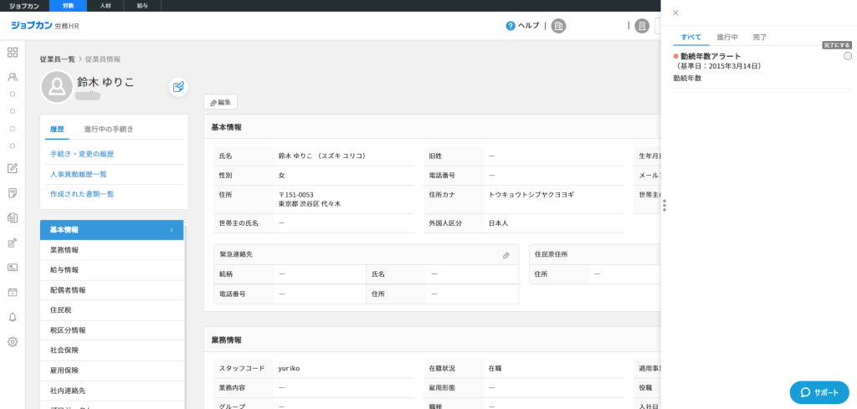Close the alert side panel
The image size is (857, 409).
click(x=675, y=13)
